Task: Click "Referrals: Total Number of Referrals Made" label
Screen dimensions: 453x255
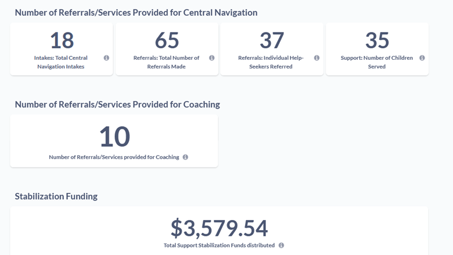Action: tap(167, 62)
